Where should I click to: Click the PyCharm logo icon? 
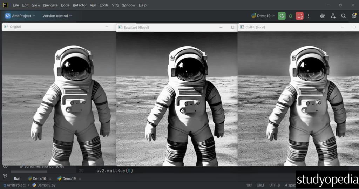click(x=5, y=5)
